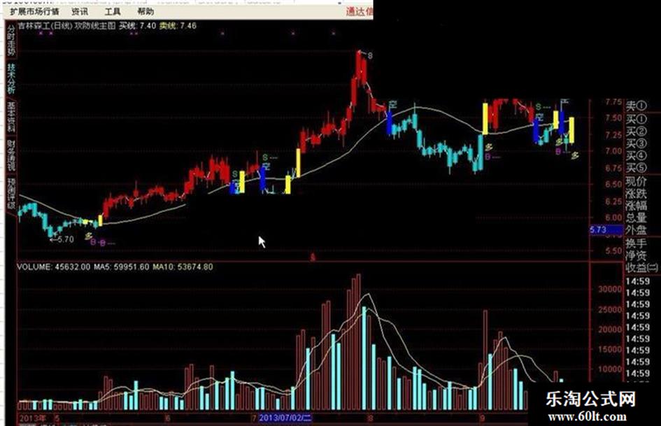The image size is (661, 426).
Task: Click the peak-price marker at chart top
Action: point(366,55)
